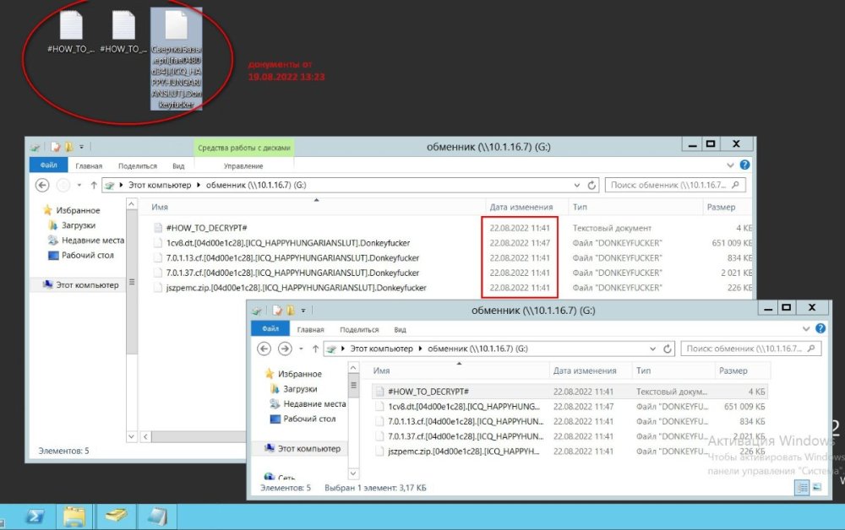
Task: Select the highlighted СверткаБазы encrypted file on desktop
Action: click(x=177, y=59)
